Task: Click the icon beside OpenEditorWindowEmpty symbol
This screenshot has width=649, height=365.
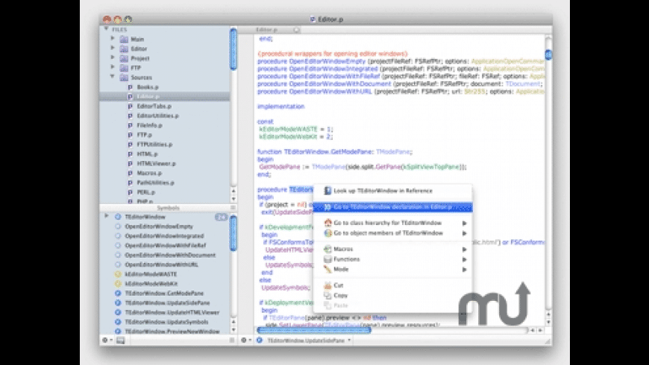Action: tap(118, 226)
